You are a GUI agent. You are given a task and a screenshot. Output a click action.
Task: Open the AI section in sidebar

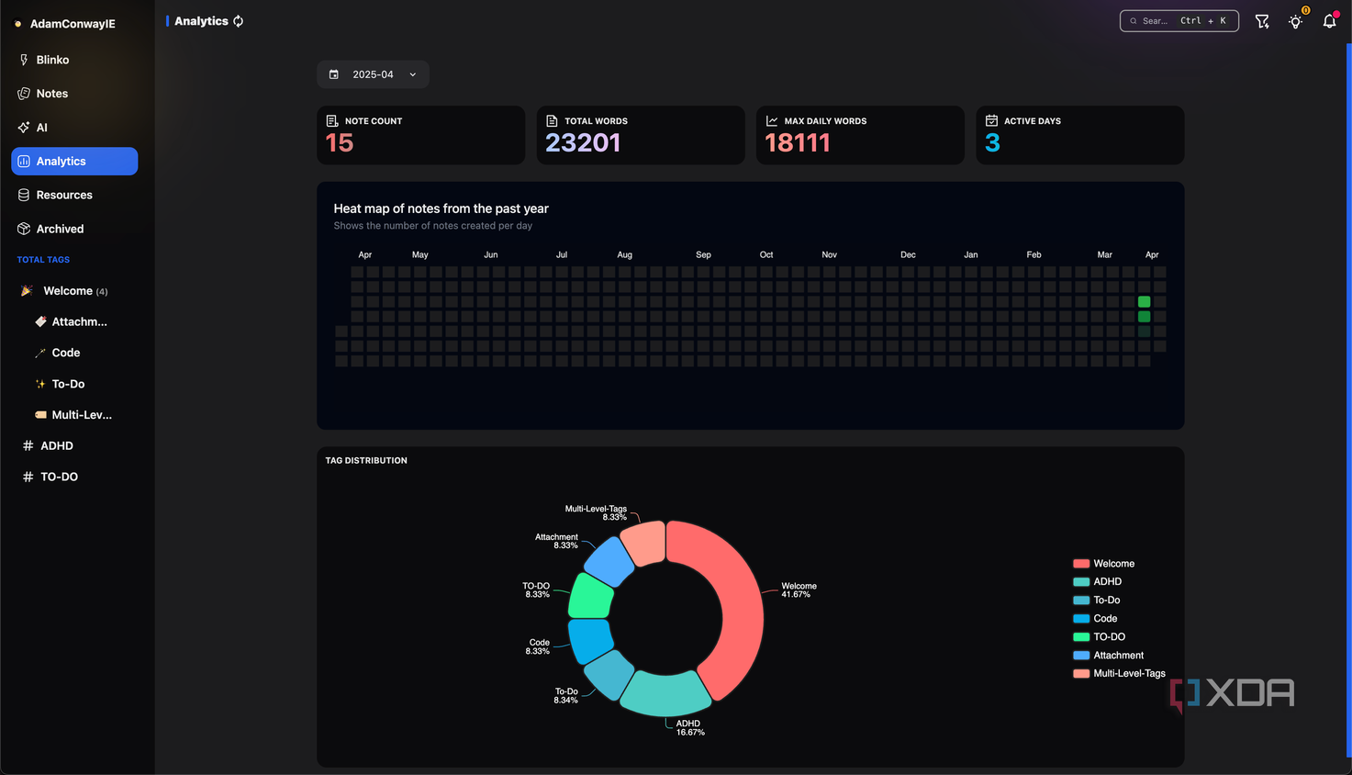74,128
